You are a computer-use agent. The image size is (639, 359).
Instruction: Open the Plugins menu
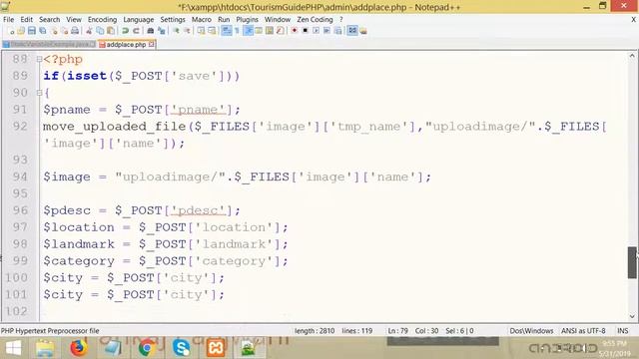247,20
